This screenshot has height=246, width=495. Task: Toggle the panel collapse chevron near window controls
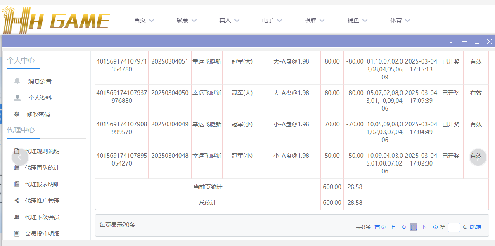(451, 41)
